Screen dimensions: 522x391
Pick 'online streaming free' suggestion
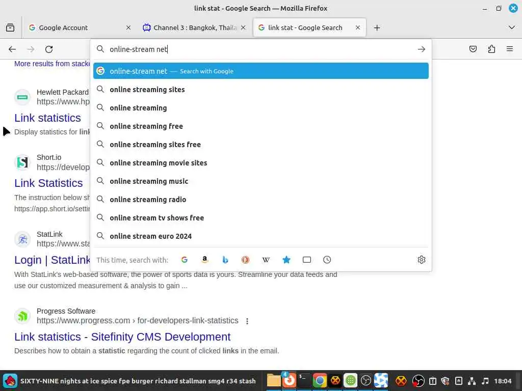point(261,126)
